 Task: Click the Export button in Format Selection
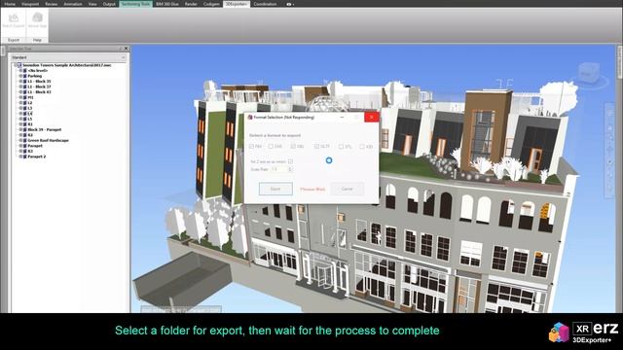click(275, 189)
